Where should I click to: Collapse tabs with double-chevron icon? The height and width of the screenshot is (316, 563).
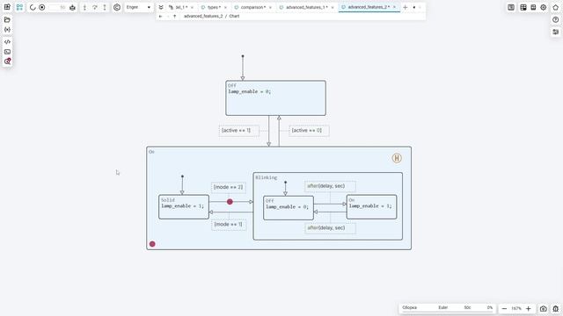click(x=161, y=7)
